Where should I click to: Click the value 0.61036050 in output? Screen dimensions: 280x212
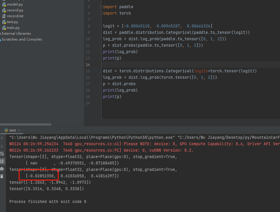[72, 176]
